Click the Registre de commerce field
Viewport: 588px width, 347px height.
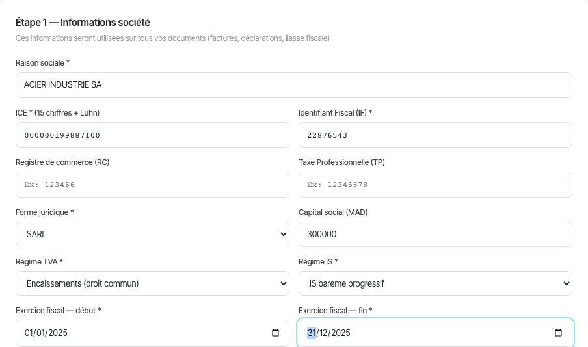152,185
